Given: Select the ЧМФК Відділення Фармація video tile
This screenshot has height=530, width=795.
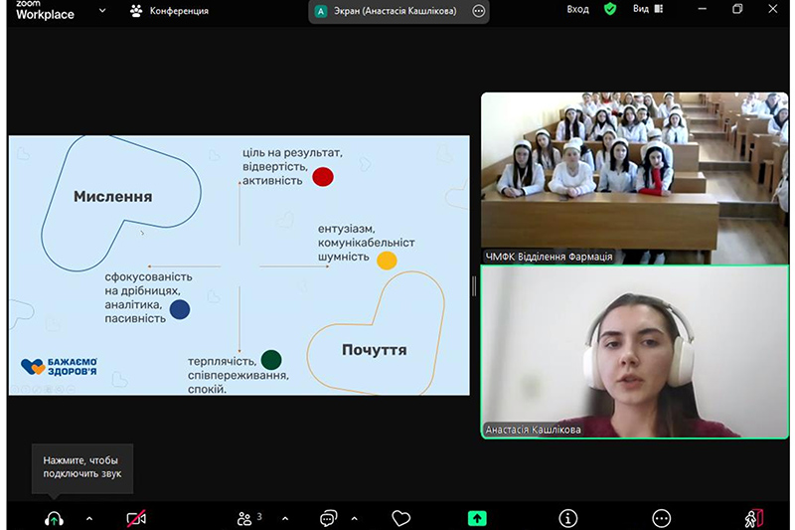Looking at the screenshot, I should coord(634,179).
